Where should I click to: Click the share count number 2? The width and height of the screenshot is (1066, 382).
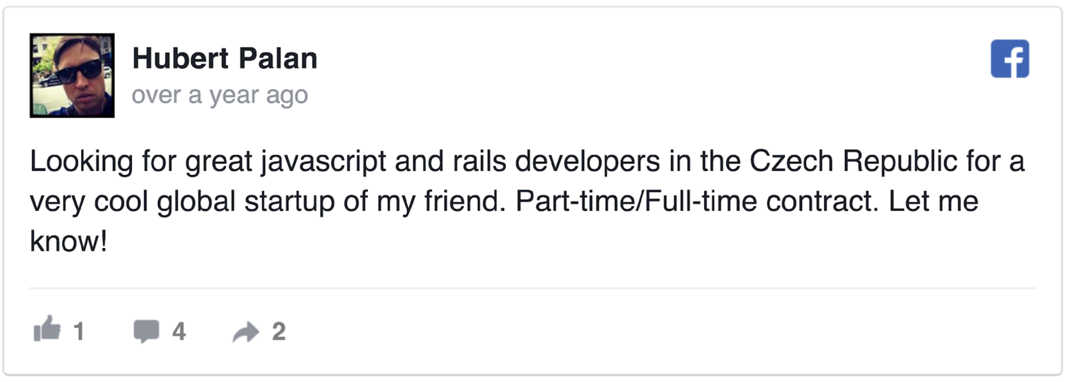pos(279,331)
